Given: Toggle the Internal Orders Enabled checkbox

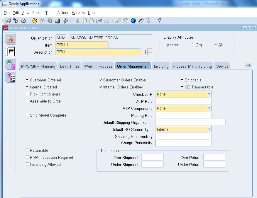Looking at the screenshot, I should (101, 87).
